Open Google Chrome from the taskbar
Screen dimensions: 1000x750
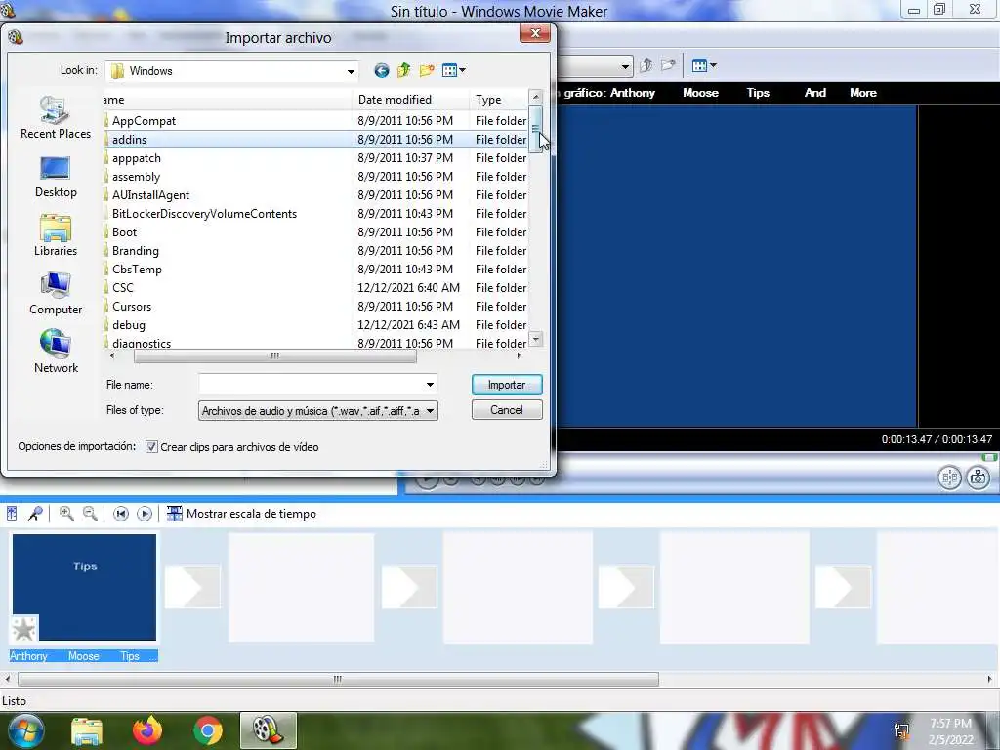tap(208, 730)
